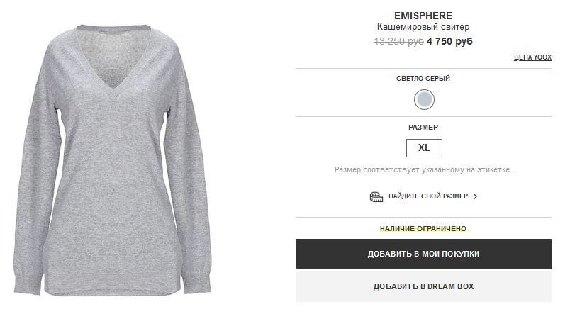Open the EMISPHERE brand name
587x314 pixels.
pyautogui.click(x=423, y=16)
